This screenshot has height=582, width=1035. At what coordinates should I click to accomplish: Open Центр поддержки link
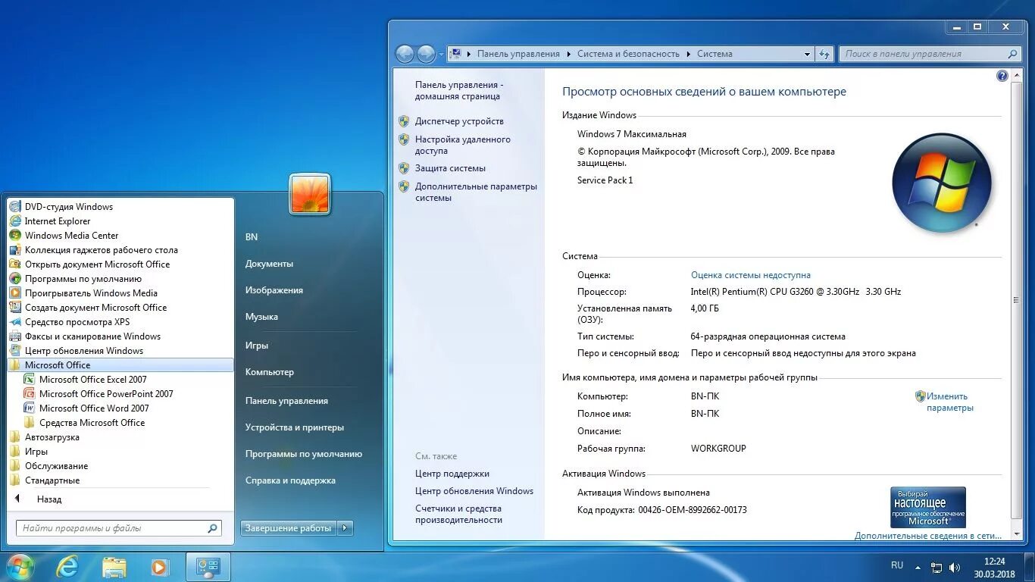[452, 474]
